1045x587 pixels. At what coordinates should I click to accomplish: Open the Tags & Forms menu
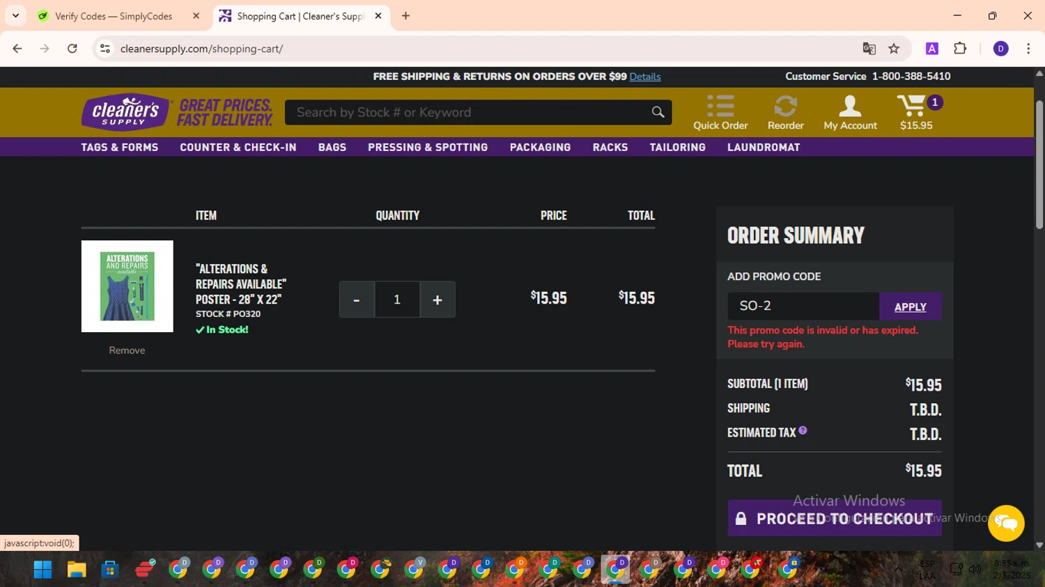tap(120, 148)
